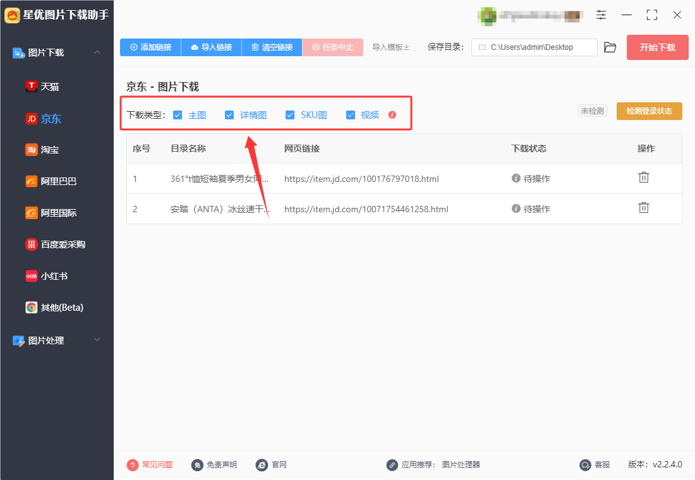Close the application window
This screenshot has width=695, height=480.
[677, 15]
